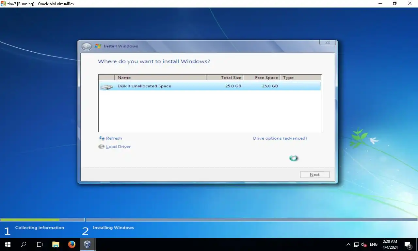Click the installation progress bar
The height and width of the screenshot is (251, 418).
pos(209,220)
